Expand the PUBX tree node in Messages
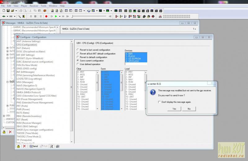Screen dimensions: 248x161 [7, 106]
